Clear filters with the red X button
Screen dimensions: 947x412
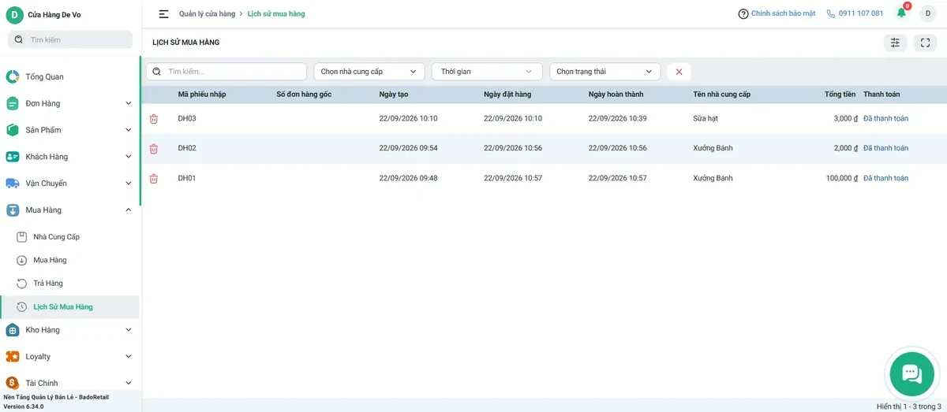(679, 72)
